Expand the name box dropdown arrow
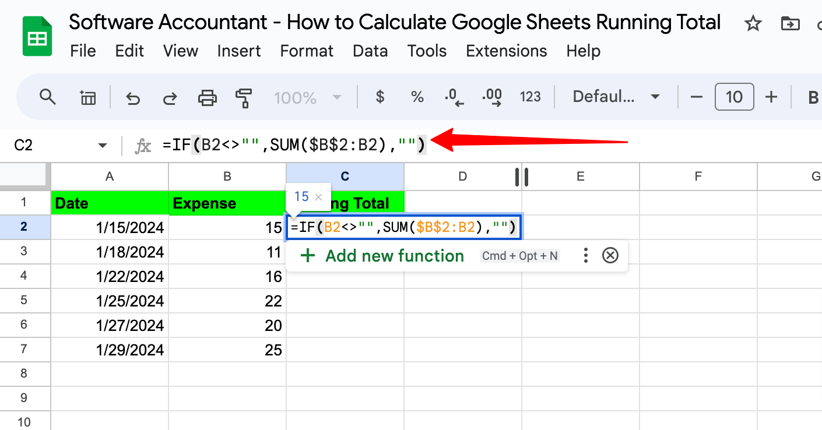 [x=103, y=146]
